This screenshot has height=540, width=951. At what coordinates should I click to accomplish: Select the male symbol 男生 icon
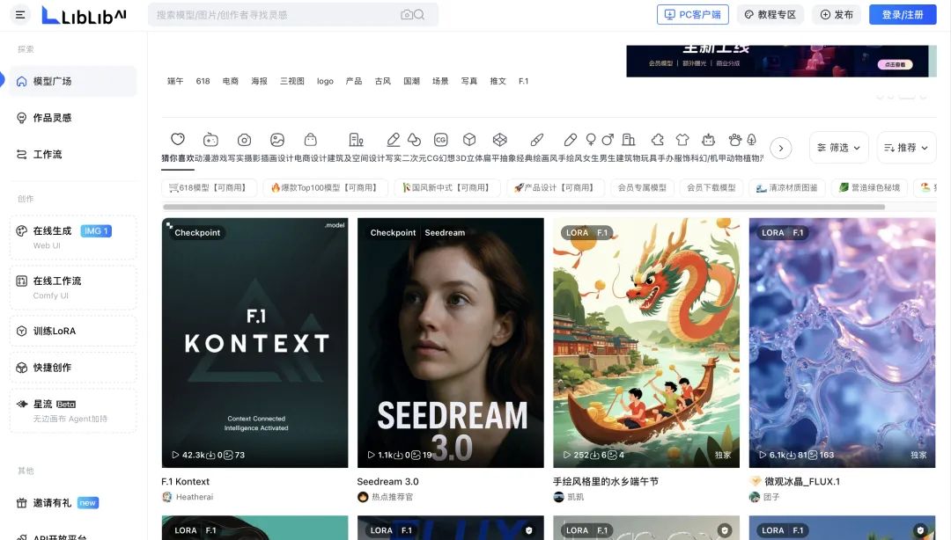coord(608,140)
